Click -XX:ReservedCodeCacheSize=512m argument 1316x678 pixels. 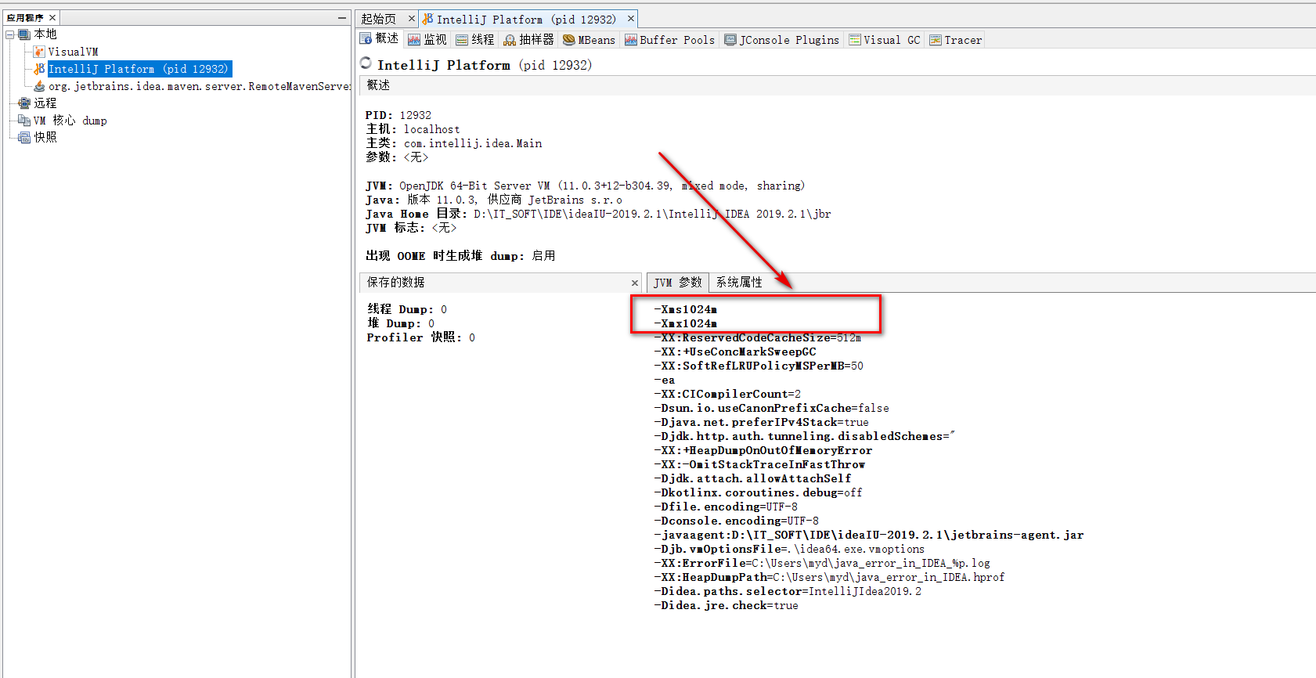758,337
